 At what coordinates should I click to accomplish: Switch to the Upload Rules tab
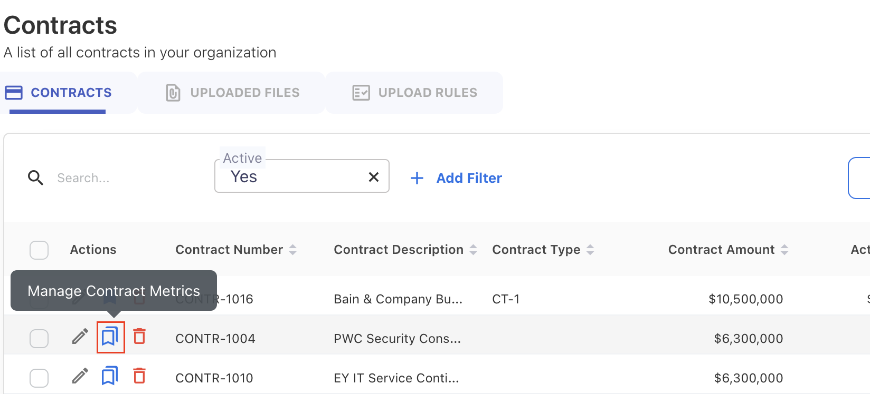415,93
